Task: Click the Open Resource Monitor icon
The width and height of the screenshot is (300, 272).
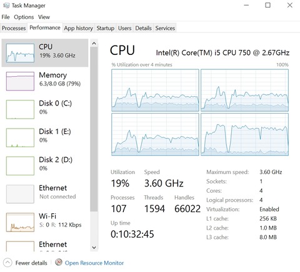Action: coord(59,263)
